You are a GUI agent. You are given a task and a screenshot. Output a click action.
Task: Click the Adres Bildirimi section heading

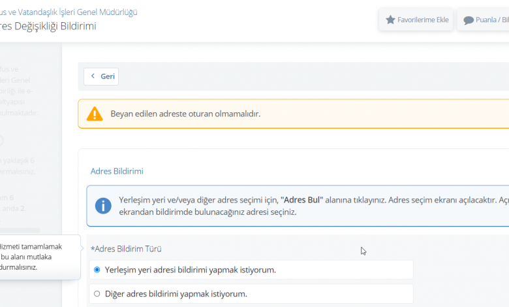pos(117,171)
